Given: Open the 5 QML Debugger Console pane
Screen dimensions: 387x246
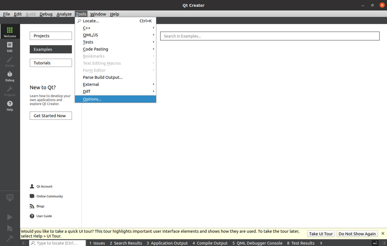Looking at the screenshot, I should point(257,243).
